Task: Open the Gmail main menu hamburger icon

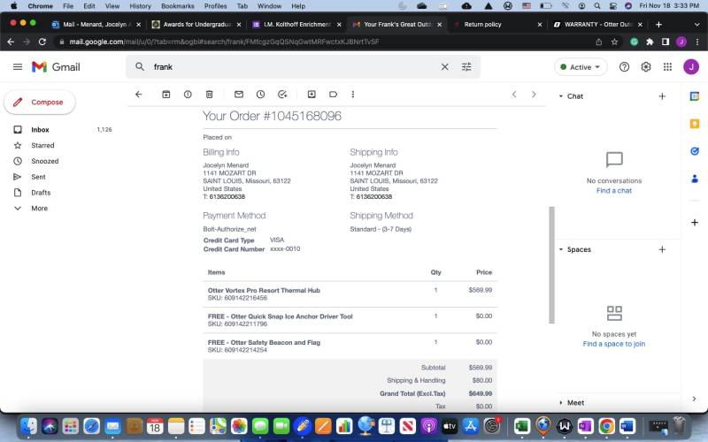Action: coord(18,67)
